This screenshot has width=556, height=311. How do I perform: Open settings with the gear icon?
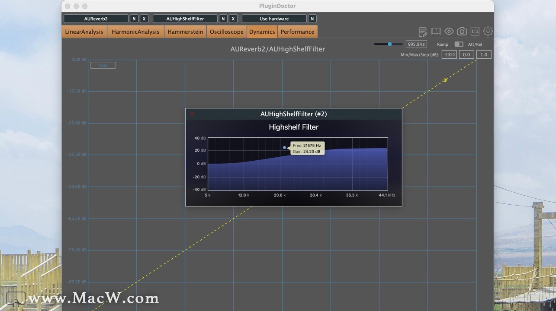(x=488, y=31)
